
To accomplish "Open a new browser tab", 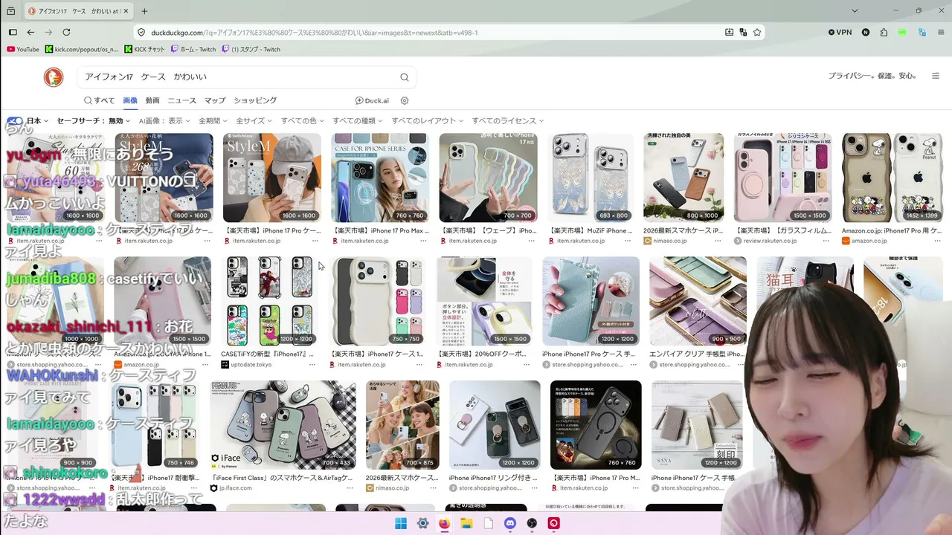I will (144, 11).
